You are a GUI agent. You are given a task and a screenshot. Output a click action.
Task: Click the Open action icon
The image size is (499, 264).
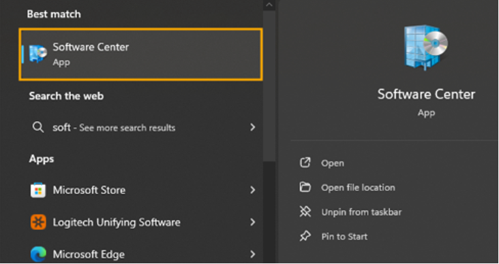coord(305,163)
